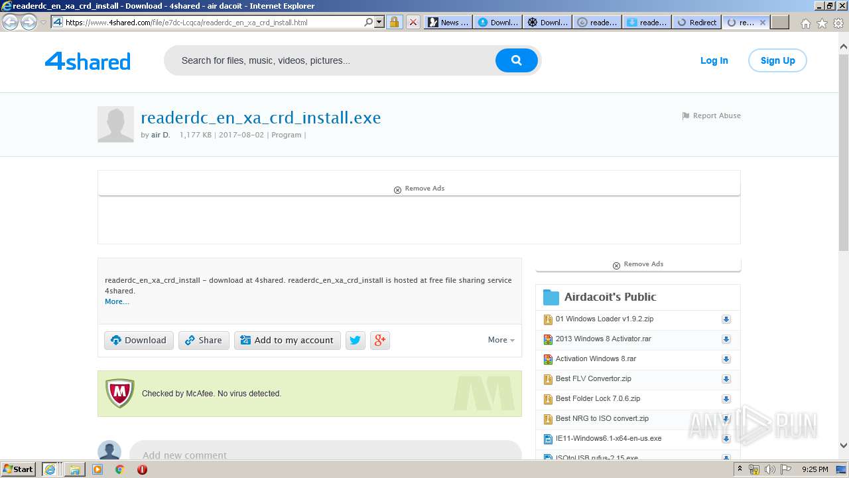Click the Log In link

pos(714,60)
